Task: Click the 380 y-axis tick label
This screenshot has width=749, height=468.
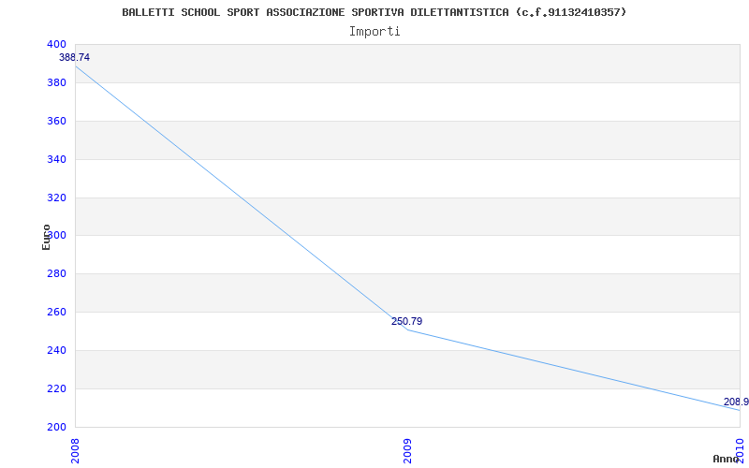Action: tap(56, 82)
